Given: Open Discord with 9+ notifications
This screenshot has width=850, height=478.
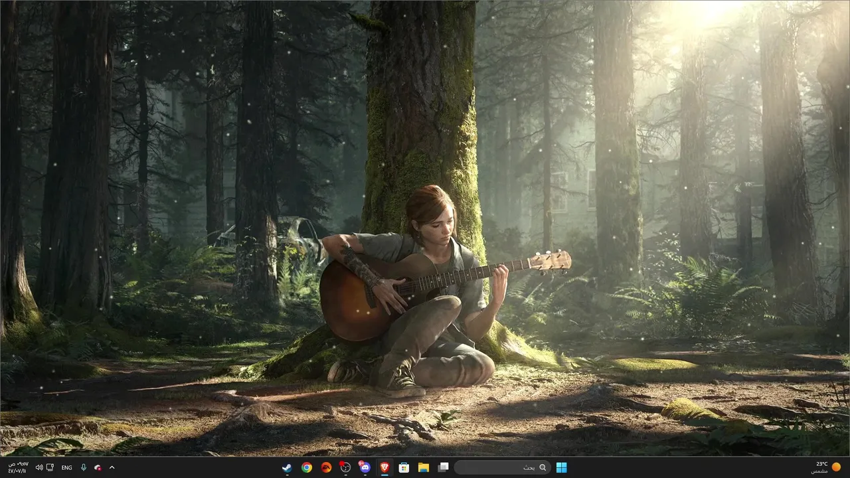Looking at the screenshot, I should tap(365, 467).
